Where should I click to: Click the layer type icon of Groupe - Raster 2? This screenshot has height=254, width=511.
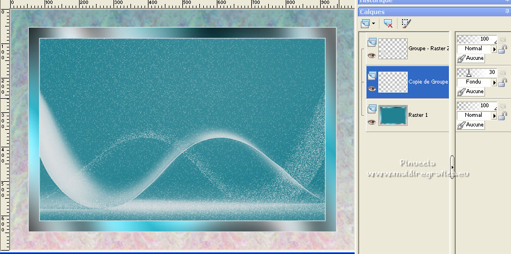[372, 42]
